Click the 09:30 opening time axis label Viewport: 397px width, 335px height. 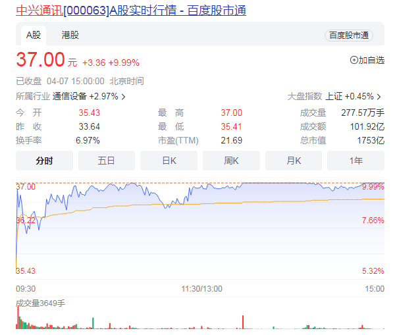pyautogui.click(x=26, y=288)
